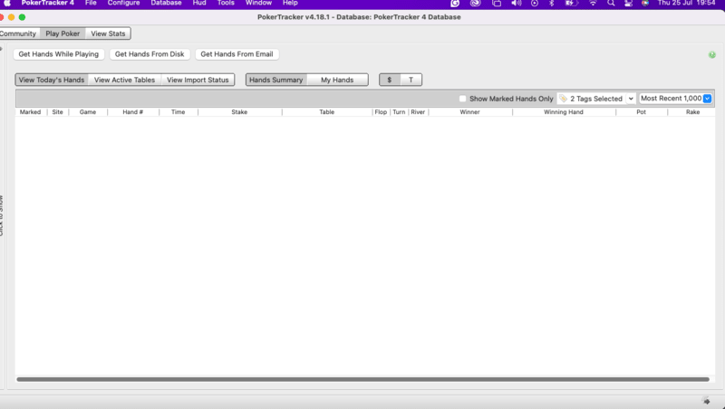725x409 pixels.
Task: Click Get Hands While Playing button
Action: tap(59, 54)
